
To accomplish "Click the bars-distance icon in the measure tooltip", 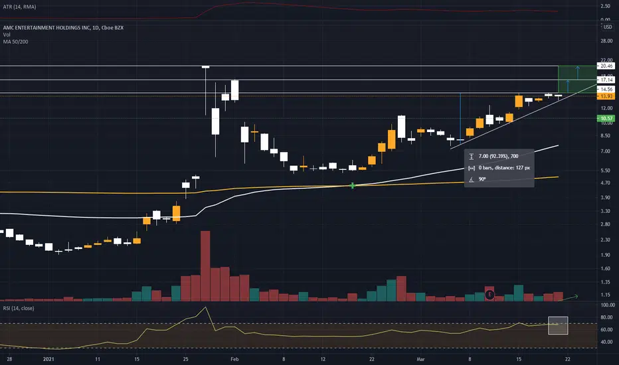I will [x=472, y=168].
